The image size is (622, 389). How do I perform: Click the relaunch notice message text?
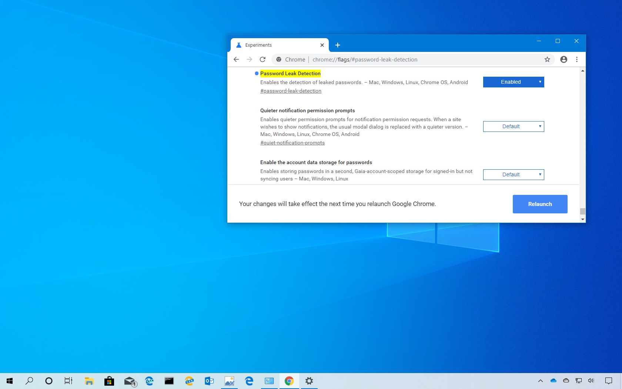tap(337, 204)
